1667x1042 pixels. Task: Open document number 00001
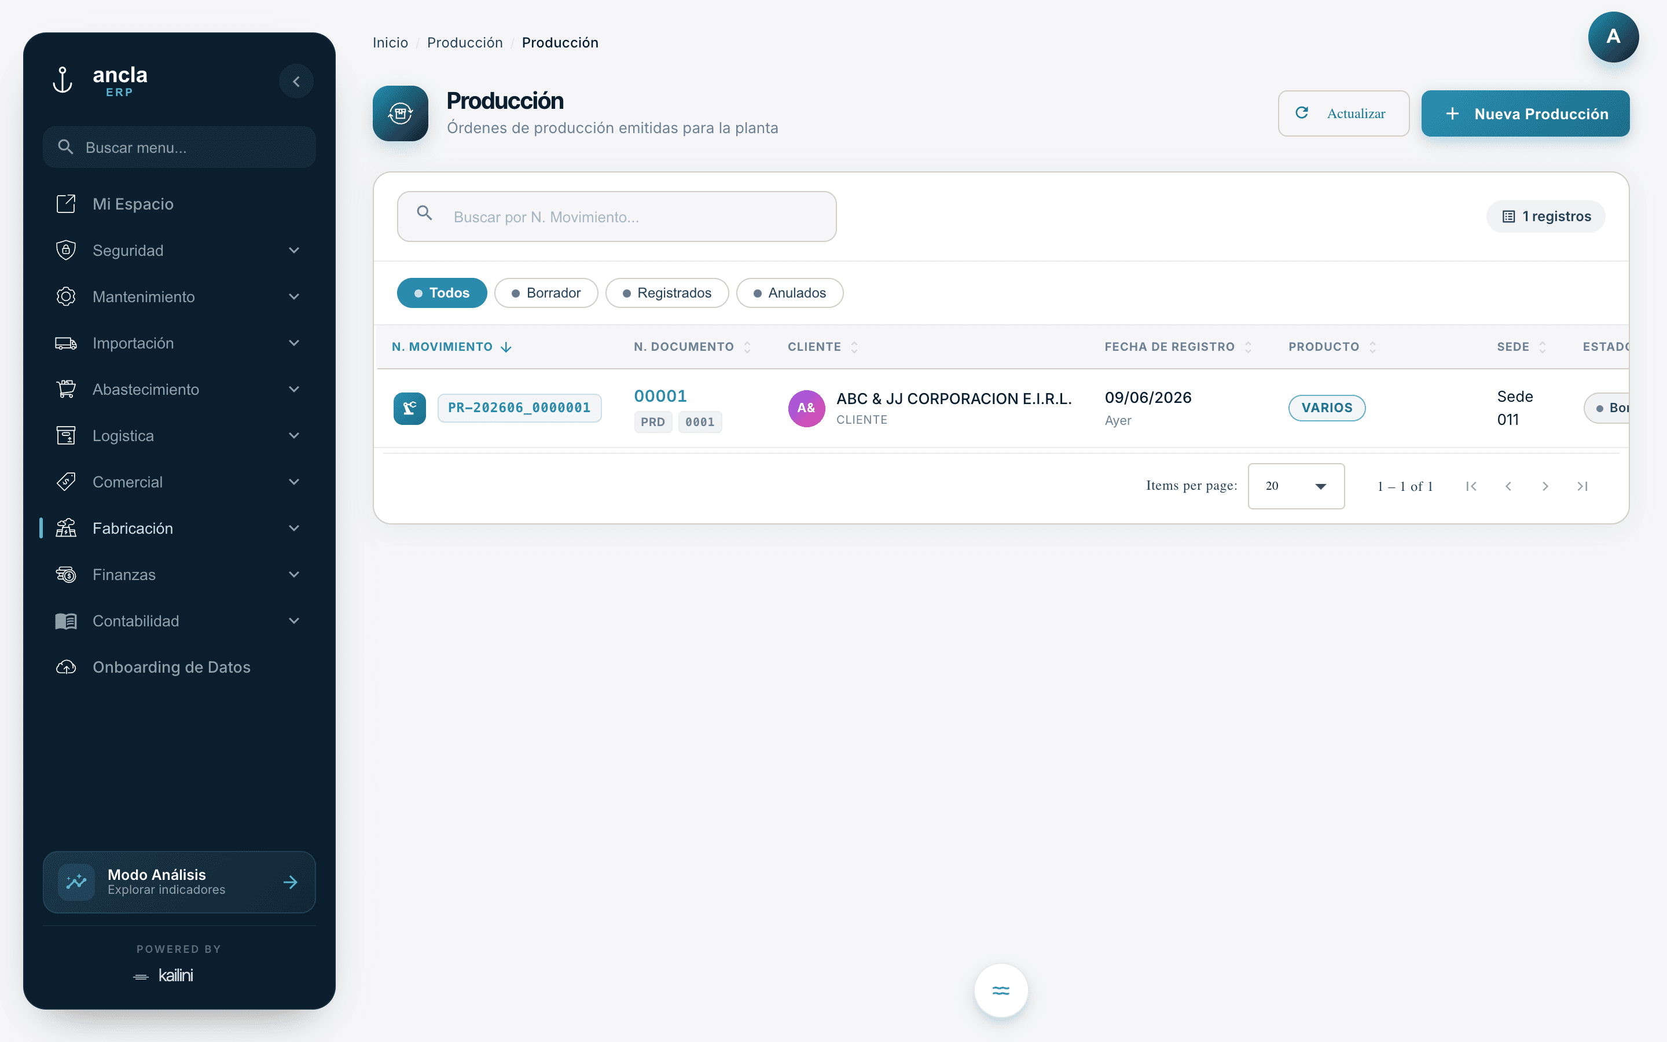[x=660, y=395]
